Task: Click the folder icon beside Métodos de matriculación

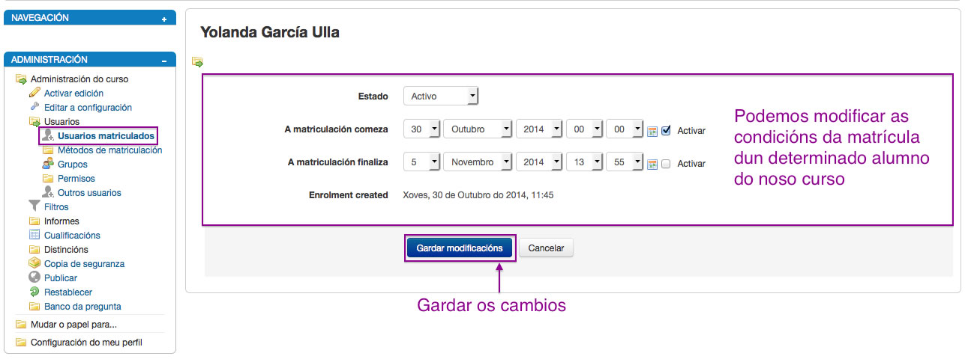Action: [48, 150]
